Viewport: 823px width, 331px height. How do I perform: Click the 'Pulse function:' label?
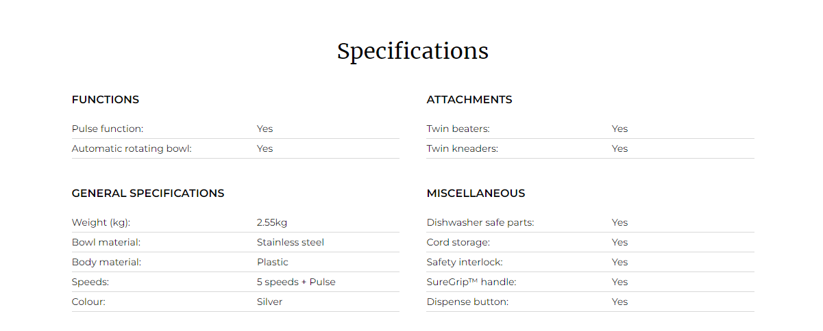(x=108, y=129)
